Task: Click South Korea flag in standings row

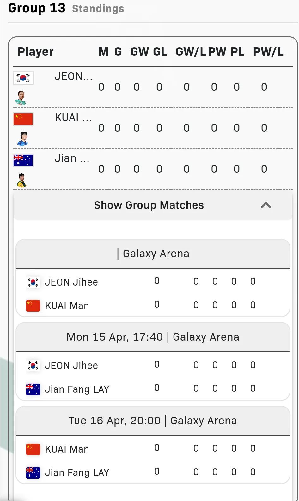Action: 23,78
